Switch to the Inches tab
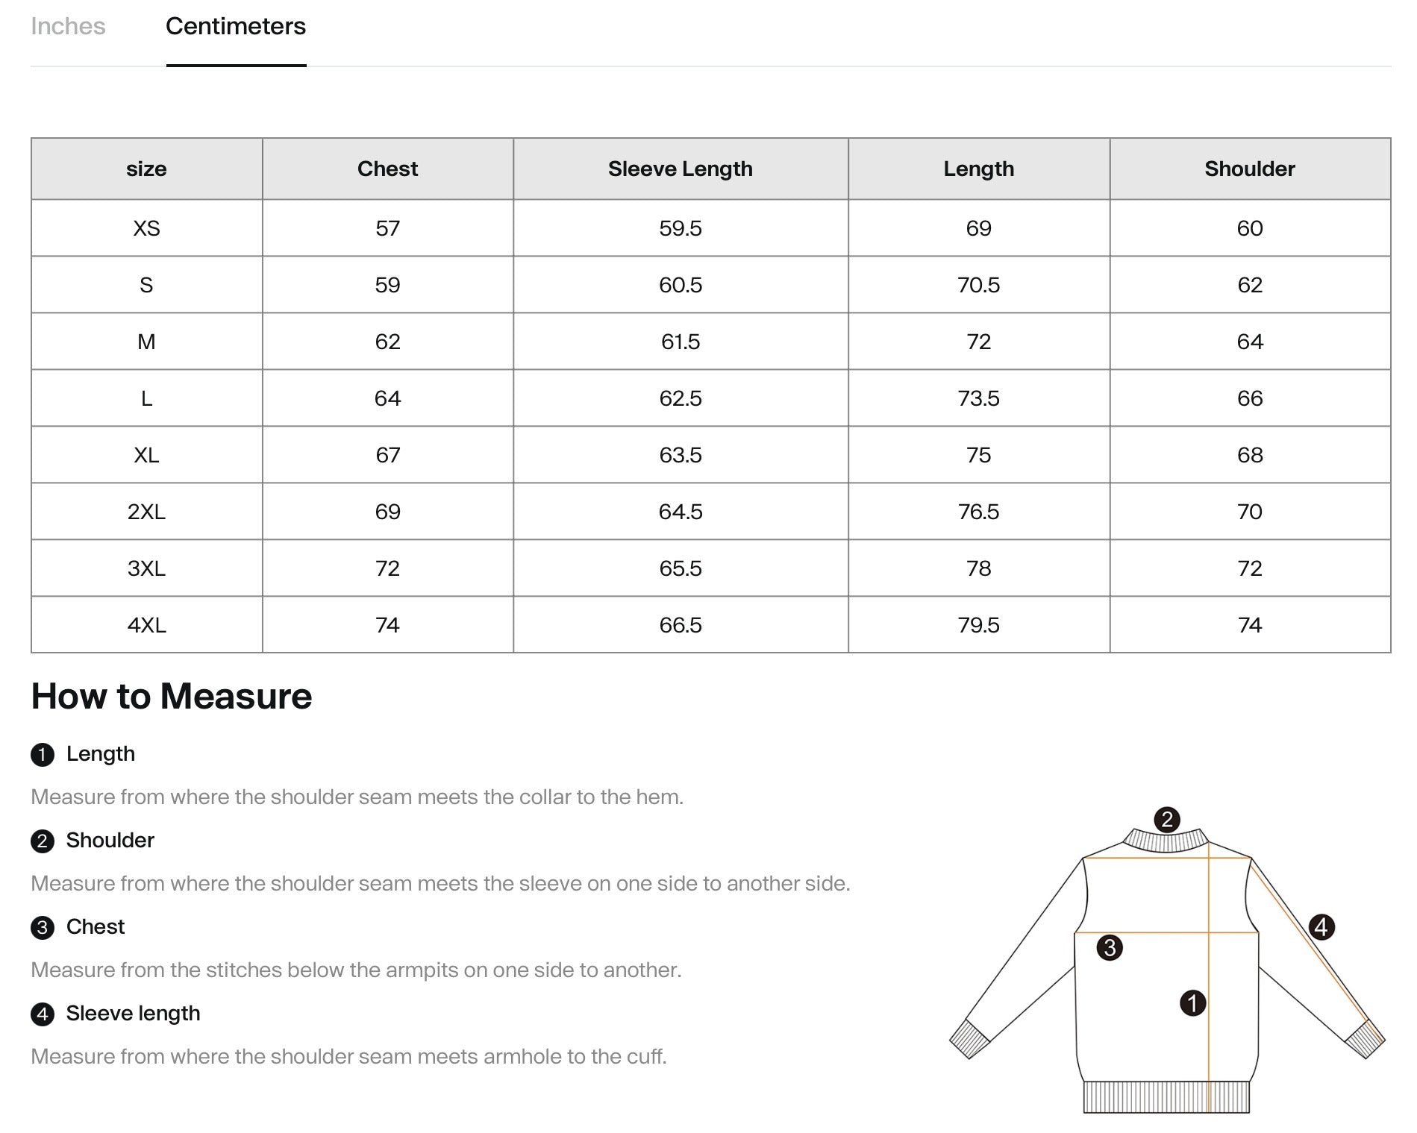Image resolution: width=1417 pixels, height=1133 pixels. 67,27
